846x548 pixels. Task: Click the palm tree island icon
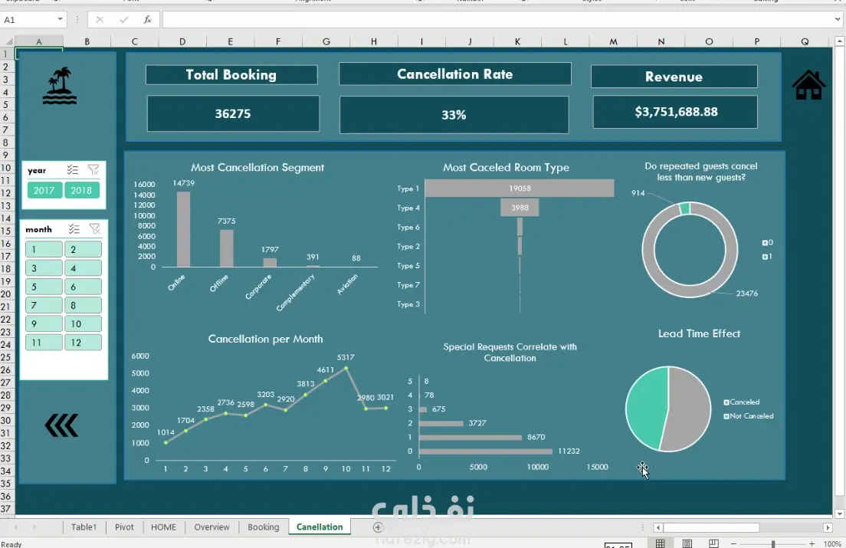pos(60,86)
